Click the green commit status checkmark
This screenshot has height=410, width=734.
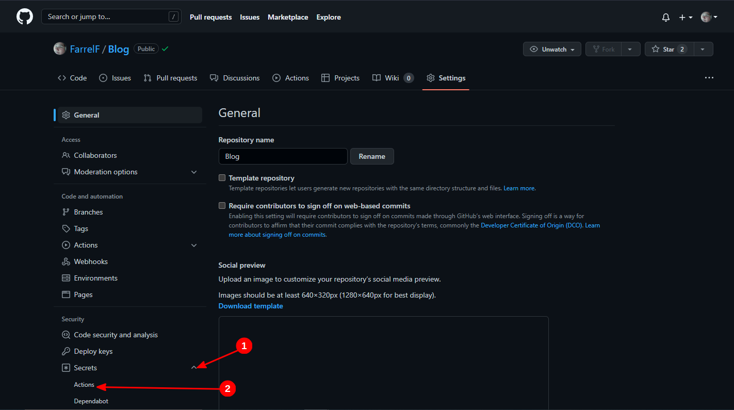pyautogui.click(x=165, y=48)
